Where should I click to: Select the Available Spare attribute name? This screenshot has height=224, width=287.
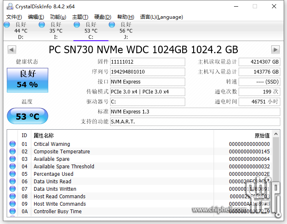pos(52,159)
